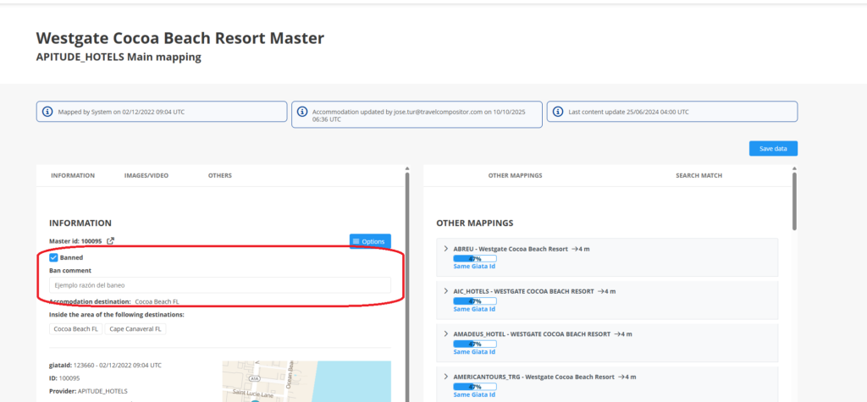Click the Save data button
The image size is (867, 402).
point(772,149)
